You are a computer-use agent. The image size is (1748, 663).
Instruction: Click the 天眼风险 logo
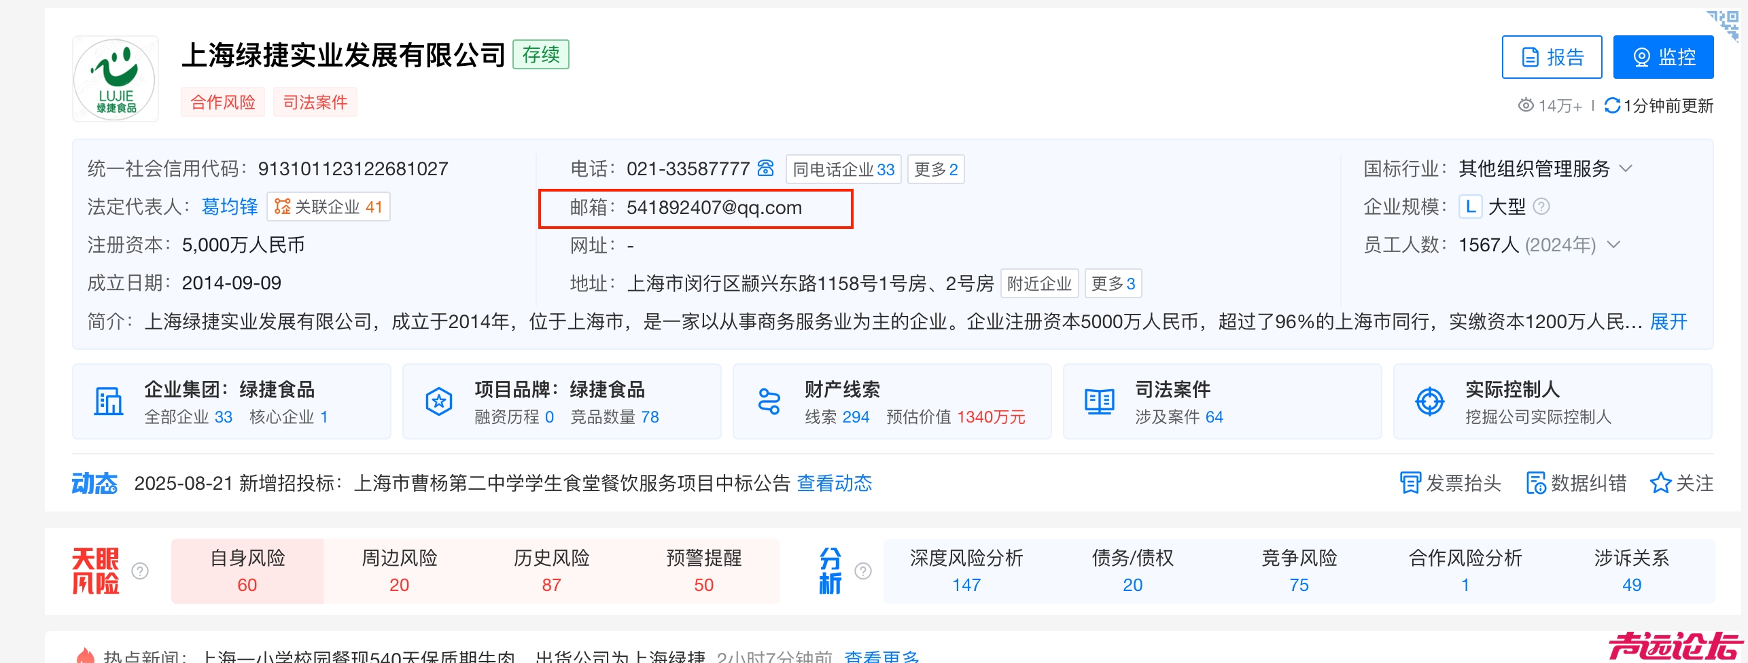(x=96, y=571)
